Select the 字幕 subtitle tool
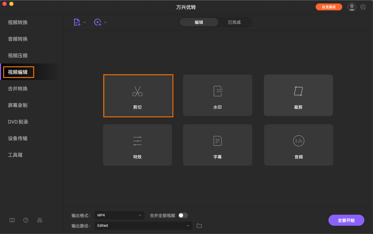373x234 pixels. point(217,145)
